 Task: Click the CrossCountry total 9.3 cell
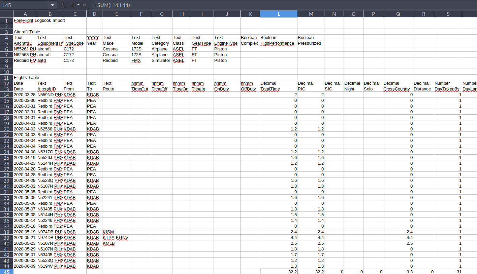click(398, 272)
